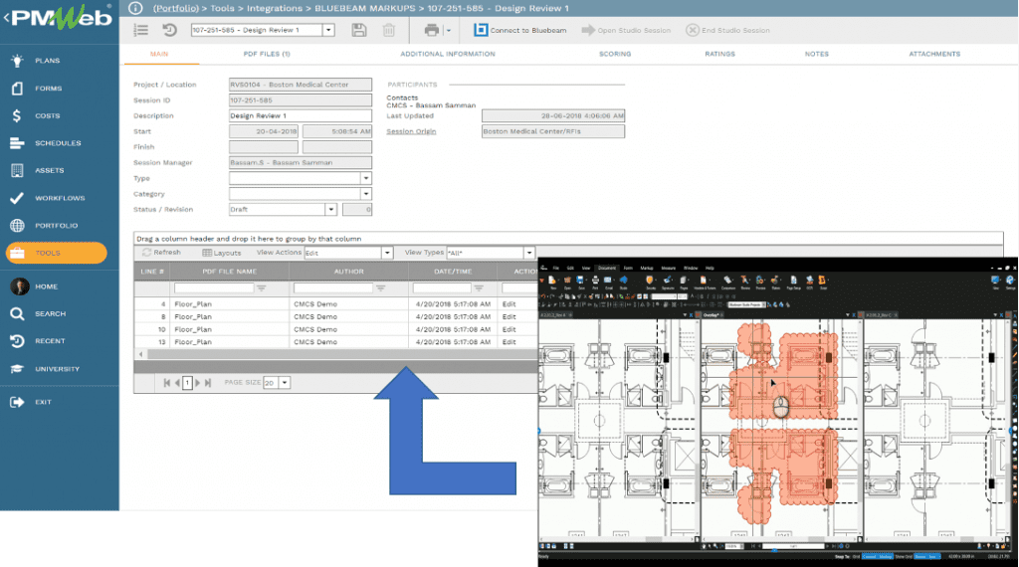Switch to the RATINGS tab
This screenshot has width=1019, height=567.
[720, 54]
